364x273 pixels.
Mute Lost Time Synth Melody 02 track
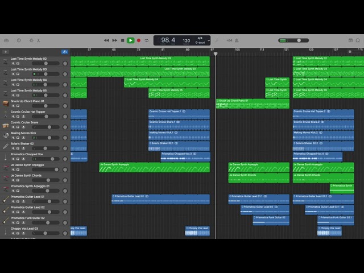point(13,63)
